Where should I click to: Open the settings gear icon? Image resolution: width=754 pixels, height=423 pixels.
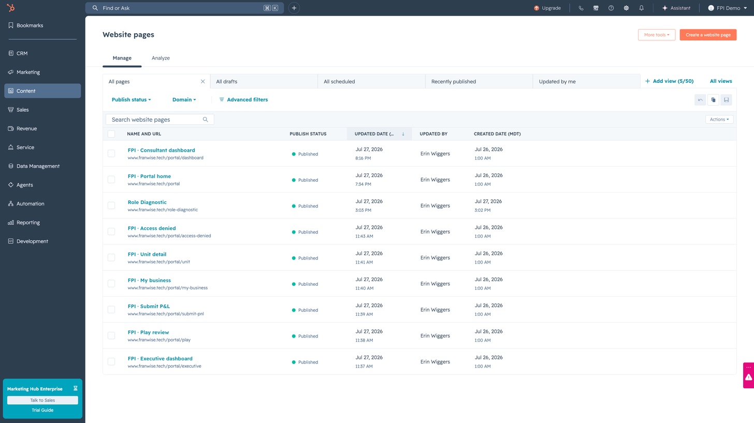[627, 8]
